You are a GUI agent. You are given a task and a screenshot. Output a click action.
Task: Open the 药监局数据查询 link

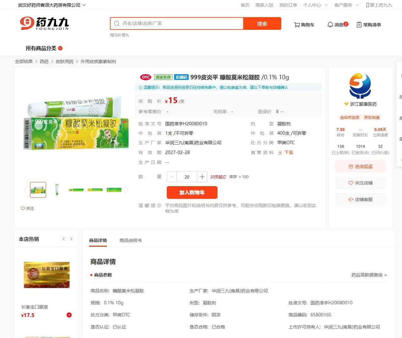point(369,275)
